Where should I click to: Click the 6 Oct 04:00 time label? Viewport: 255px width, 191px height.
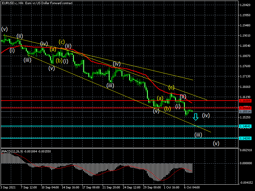coord(191,187)
